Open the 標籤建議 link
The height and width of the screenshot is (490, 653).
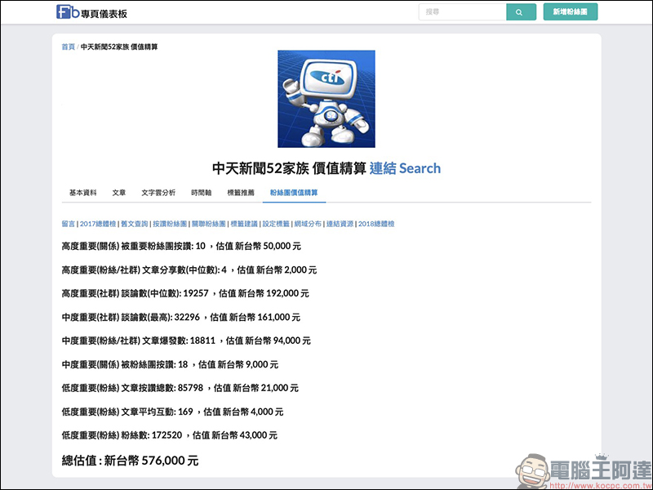tap(244, 224)
